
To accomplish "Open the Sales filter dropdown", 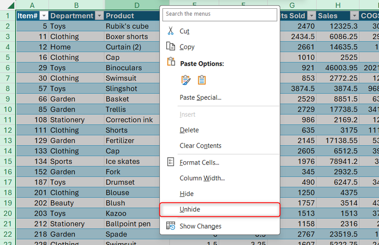I will (x=354, y=16).
